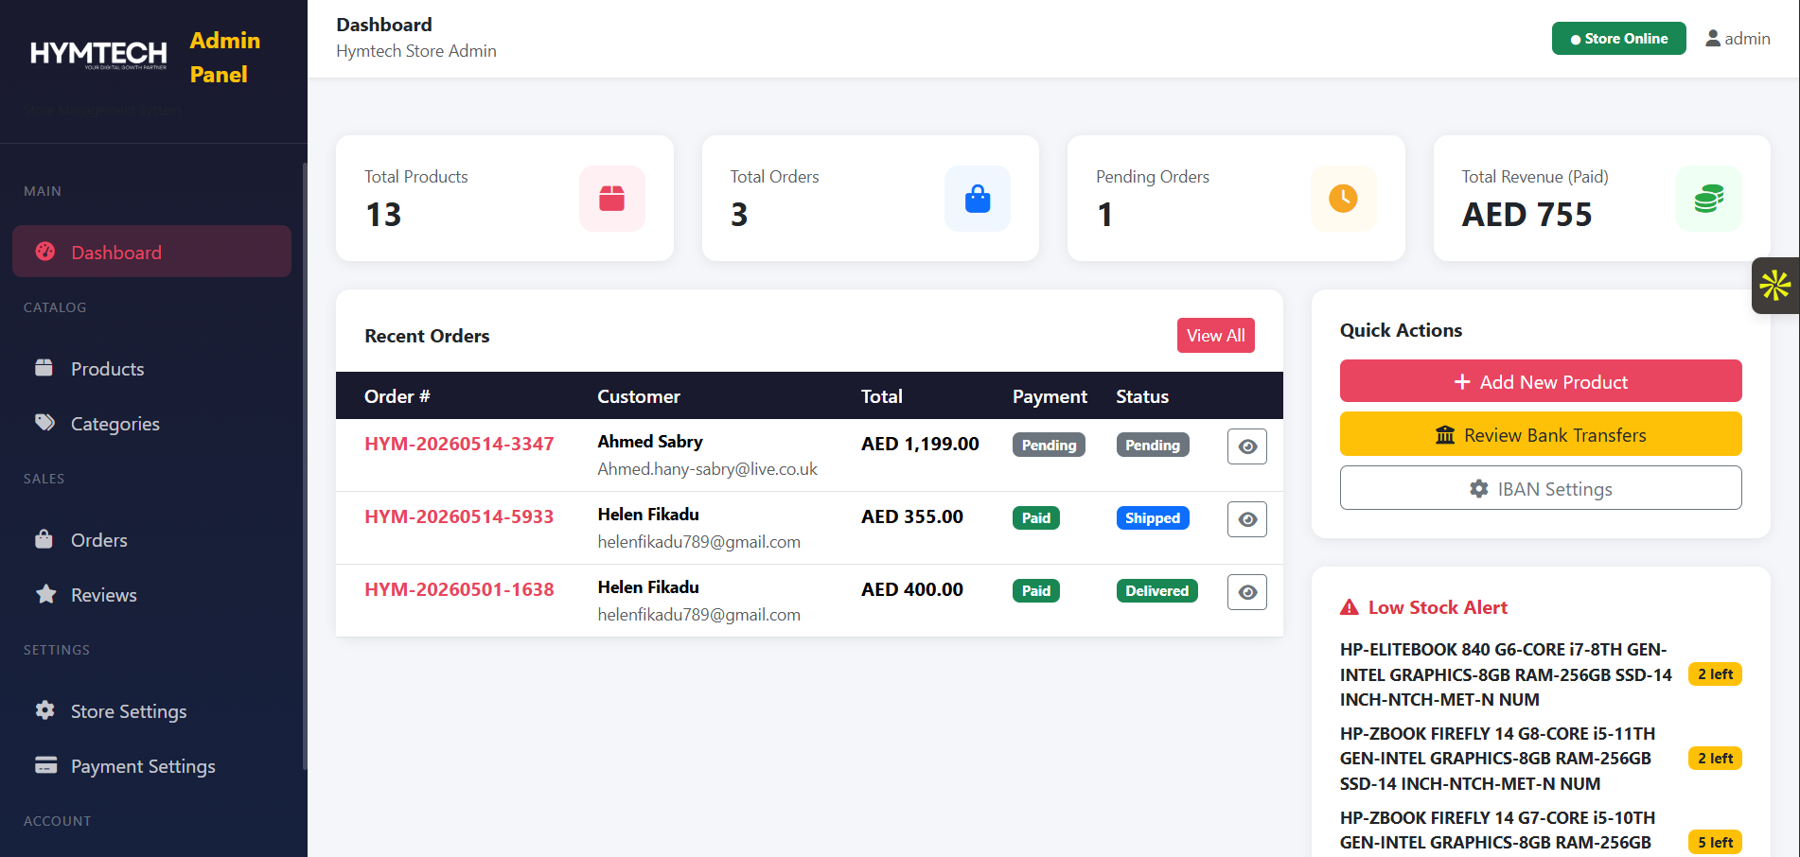Screen dimensions: 1800x857
Task: Click the AED 355.00 total amount
Action: click(x=912, y=516)
